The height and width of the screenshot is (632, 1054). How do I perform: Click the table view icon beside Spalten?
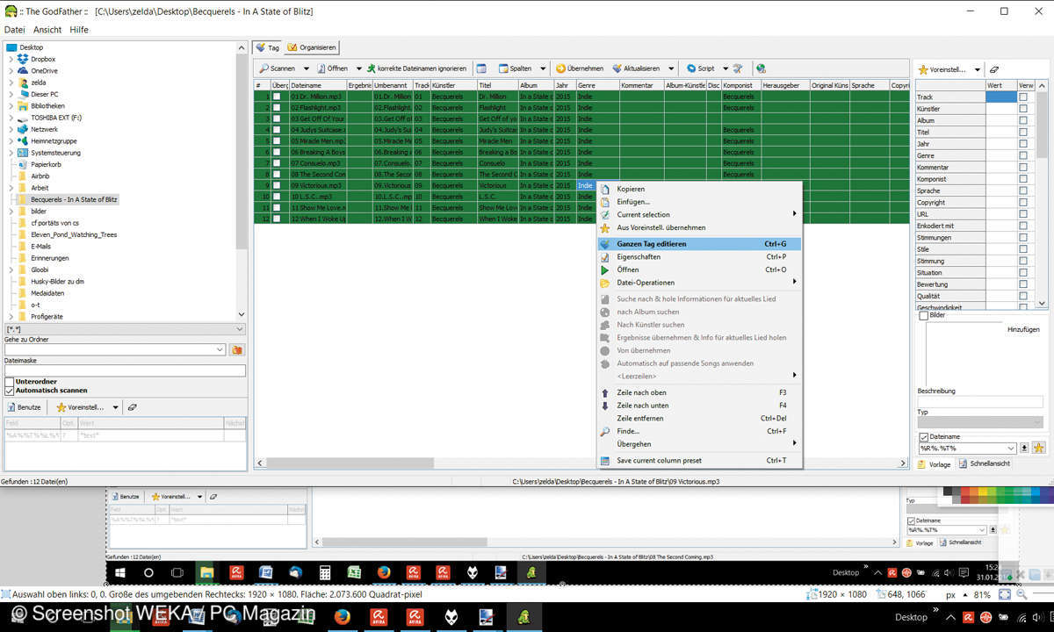(481, 68)
